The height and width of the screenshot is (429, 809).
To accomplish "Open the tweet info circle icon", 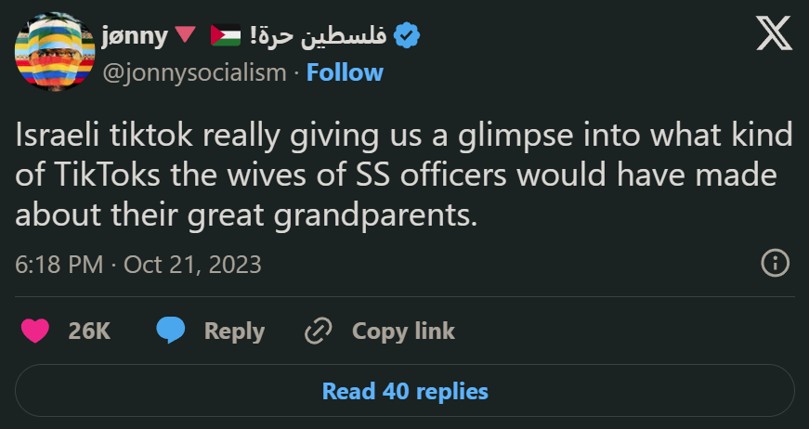I will (775, 264).
